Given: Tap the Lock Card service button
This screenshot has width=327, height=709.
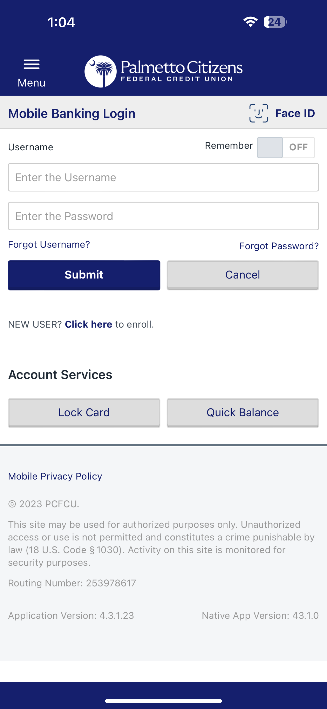Looking at the screenshot, I should tap(84, 412).
